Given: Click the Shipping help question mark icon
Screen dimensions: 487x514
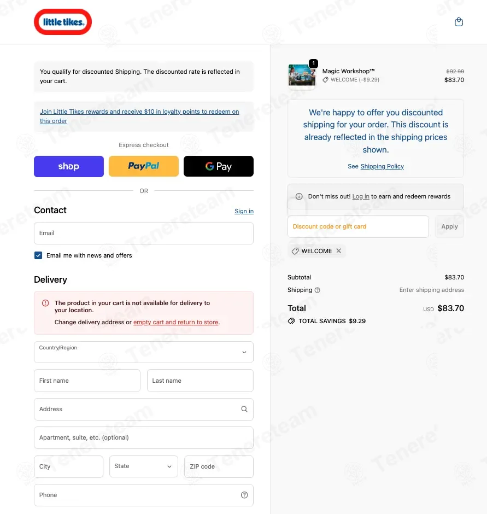Looking at the screenshot, I should (x=317, y=290).
